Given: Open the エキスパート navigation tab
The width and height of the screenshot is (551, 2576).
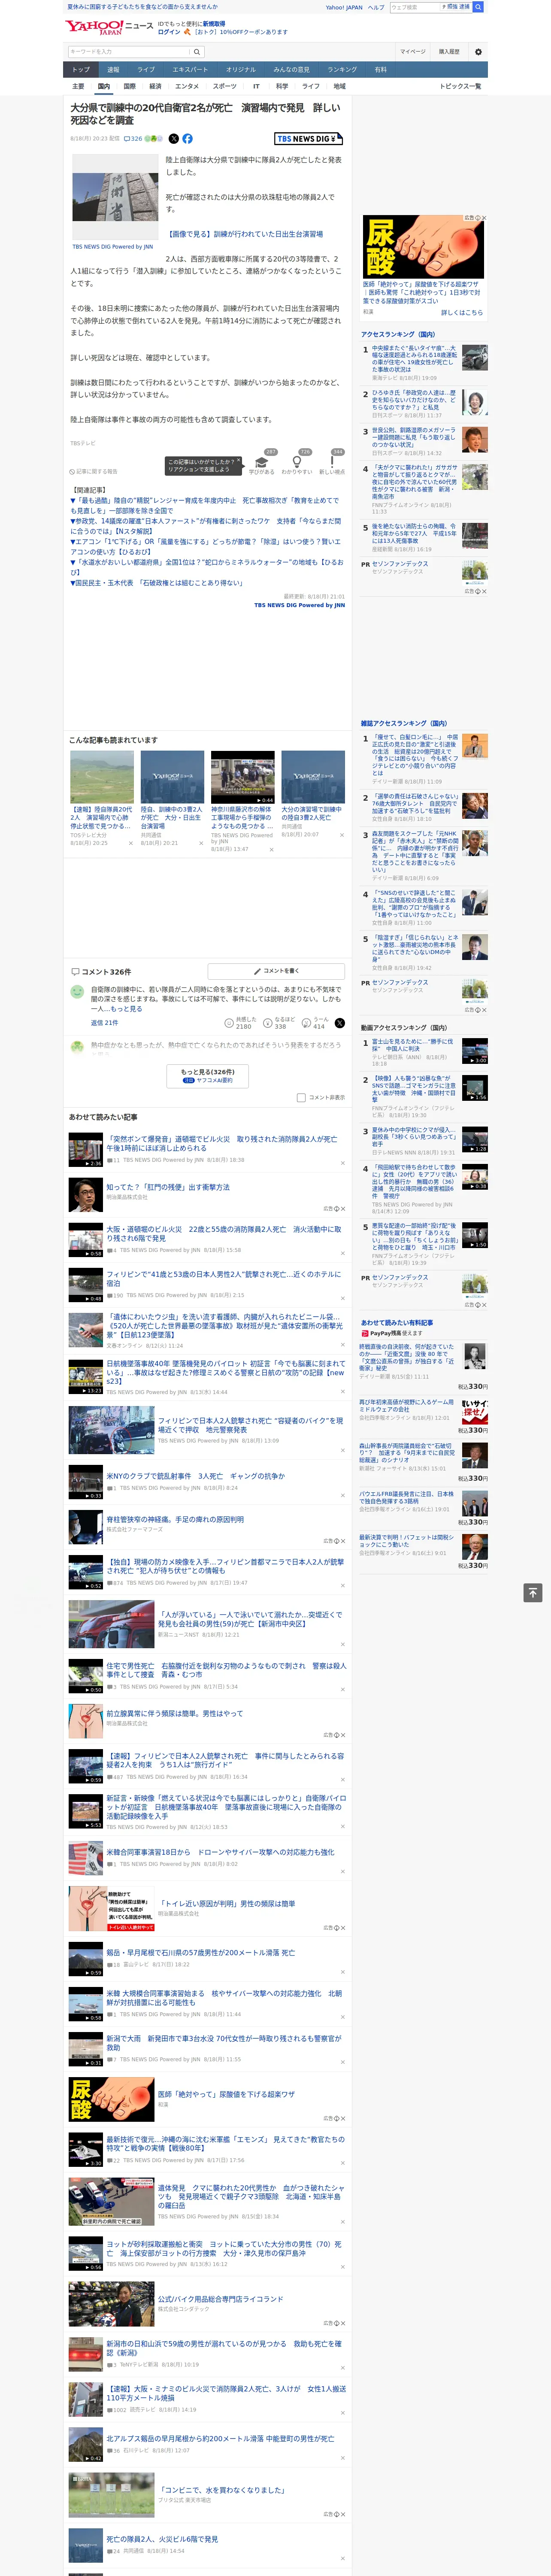Looking at the screenshot, I should point(190,70).
